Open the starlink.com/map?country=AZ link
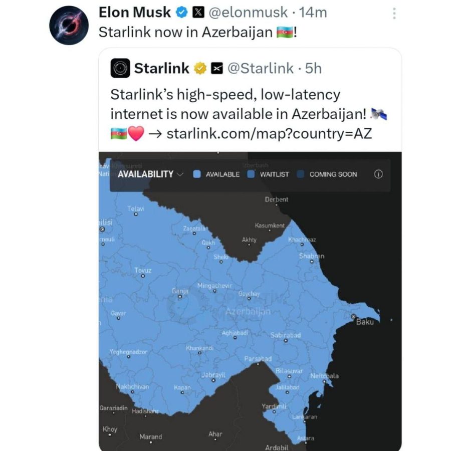The height and width of the screenshot is (451, 451). click(269, 134)
